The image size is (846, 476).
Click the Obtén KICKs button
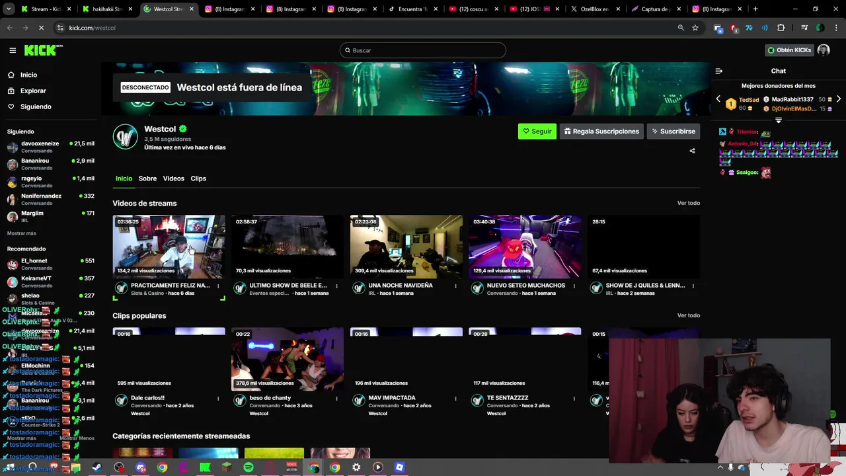[x=788, y=50]
